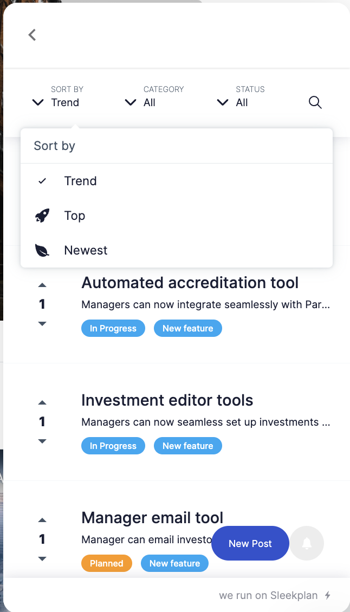
Task: Choose Top in sort menu
Action: (177, 216)
